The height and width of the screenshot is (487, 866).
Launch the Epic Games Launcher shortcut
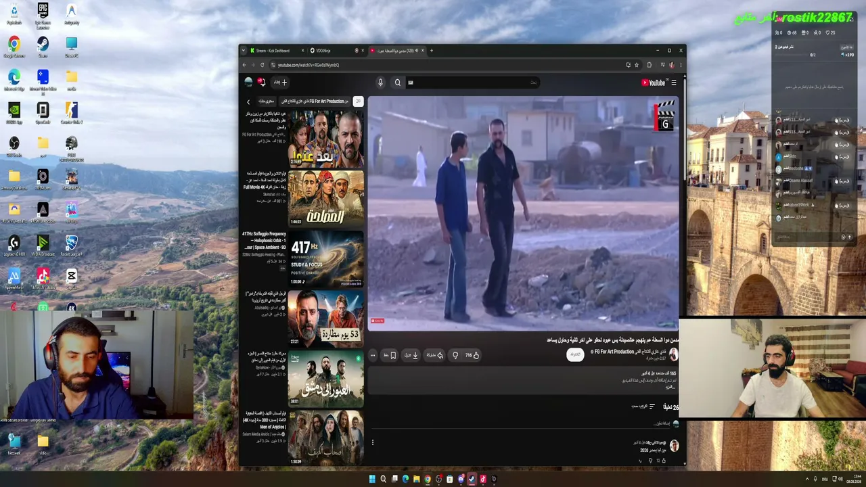[x=43, y=16]
